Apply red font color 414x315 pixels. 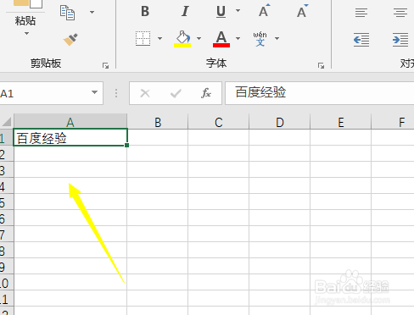coord(221,39)
